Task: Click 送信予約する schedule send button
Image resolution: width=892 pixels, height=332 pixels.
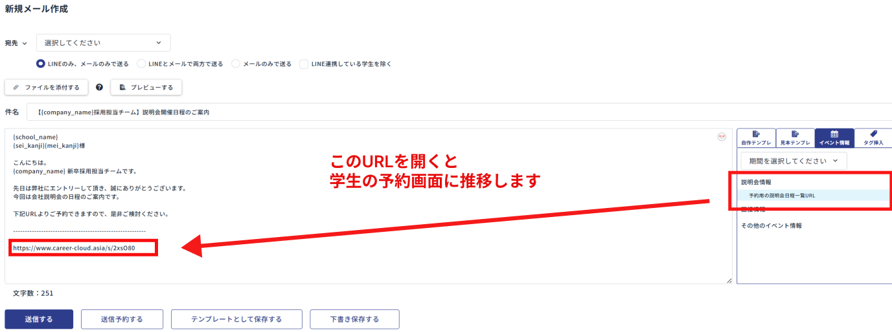Action: pyautogui.click(x=122, y=319)
